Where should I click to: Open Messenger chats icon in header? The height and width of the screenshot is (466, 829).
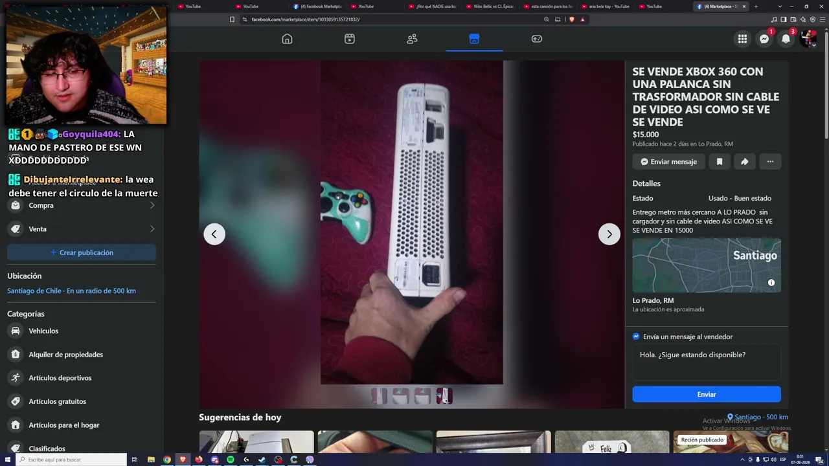pyautogui.click(x=764, y=39)
